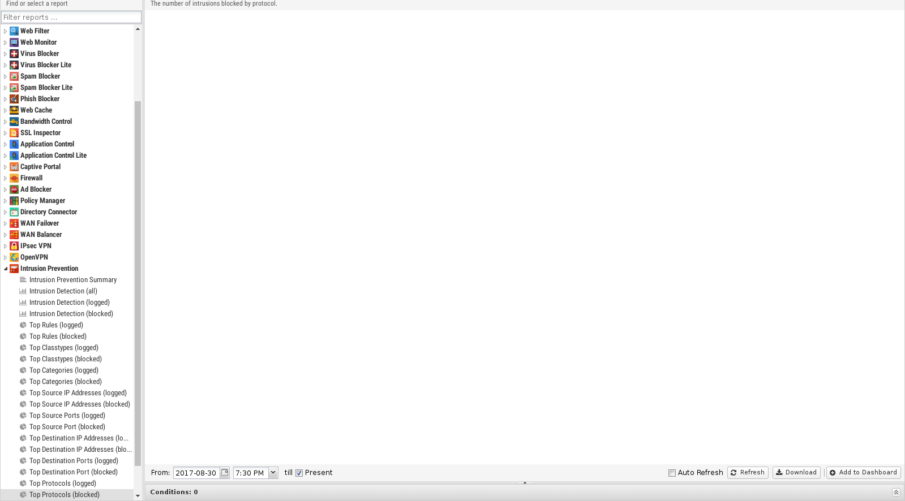Image resolution: width=905 pixels, height=501 pixels.
Task: Select Top Destination Ports (logged)
Action: (x=74, y=461)
